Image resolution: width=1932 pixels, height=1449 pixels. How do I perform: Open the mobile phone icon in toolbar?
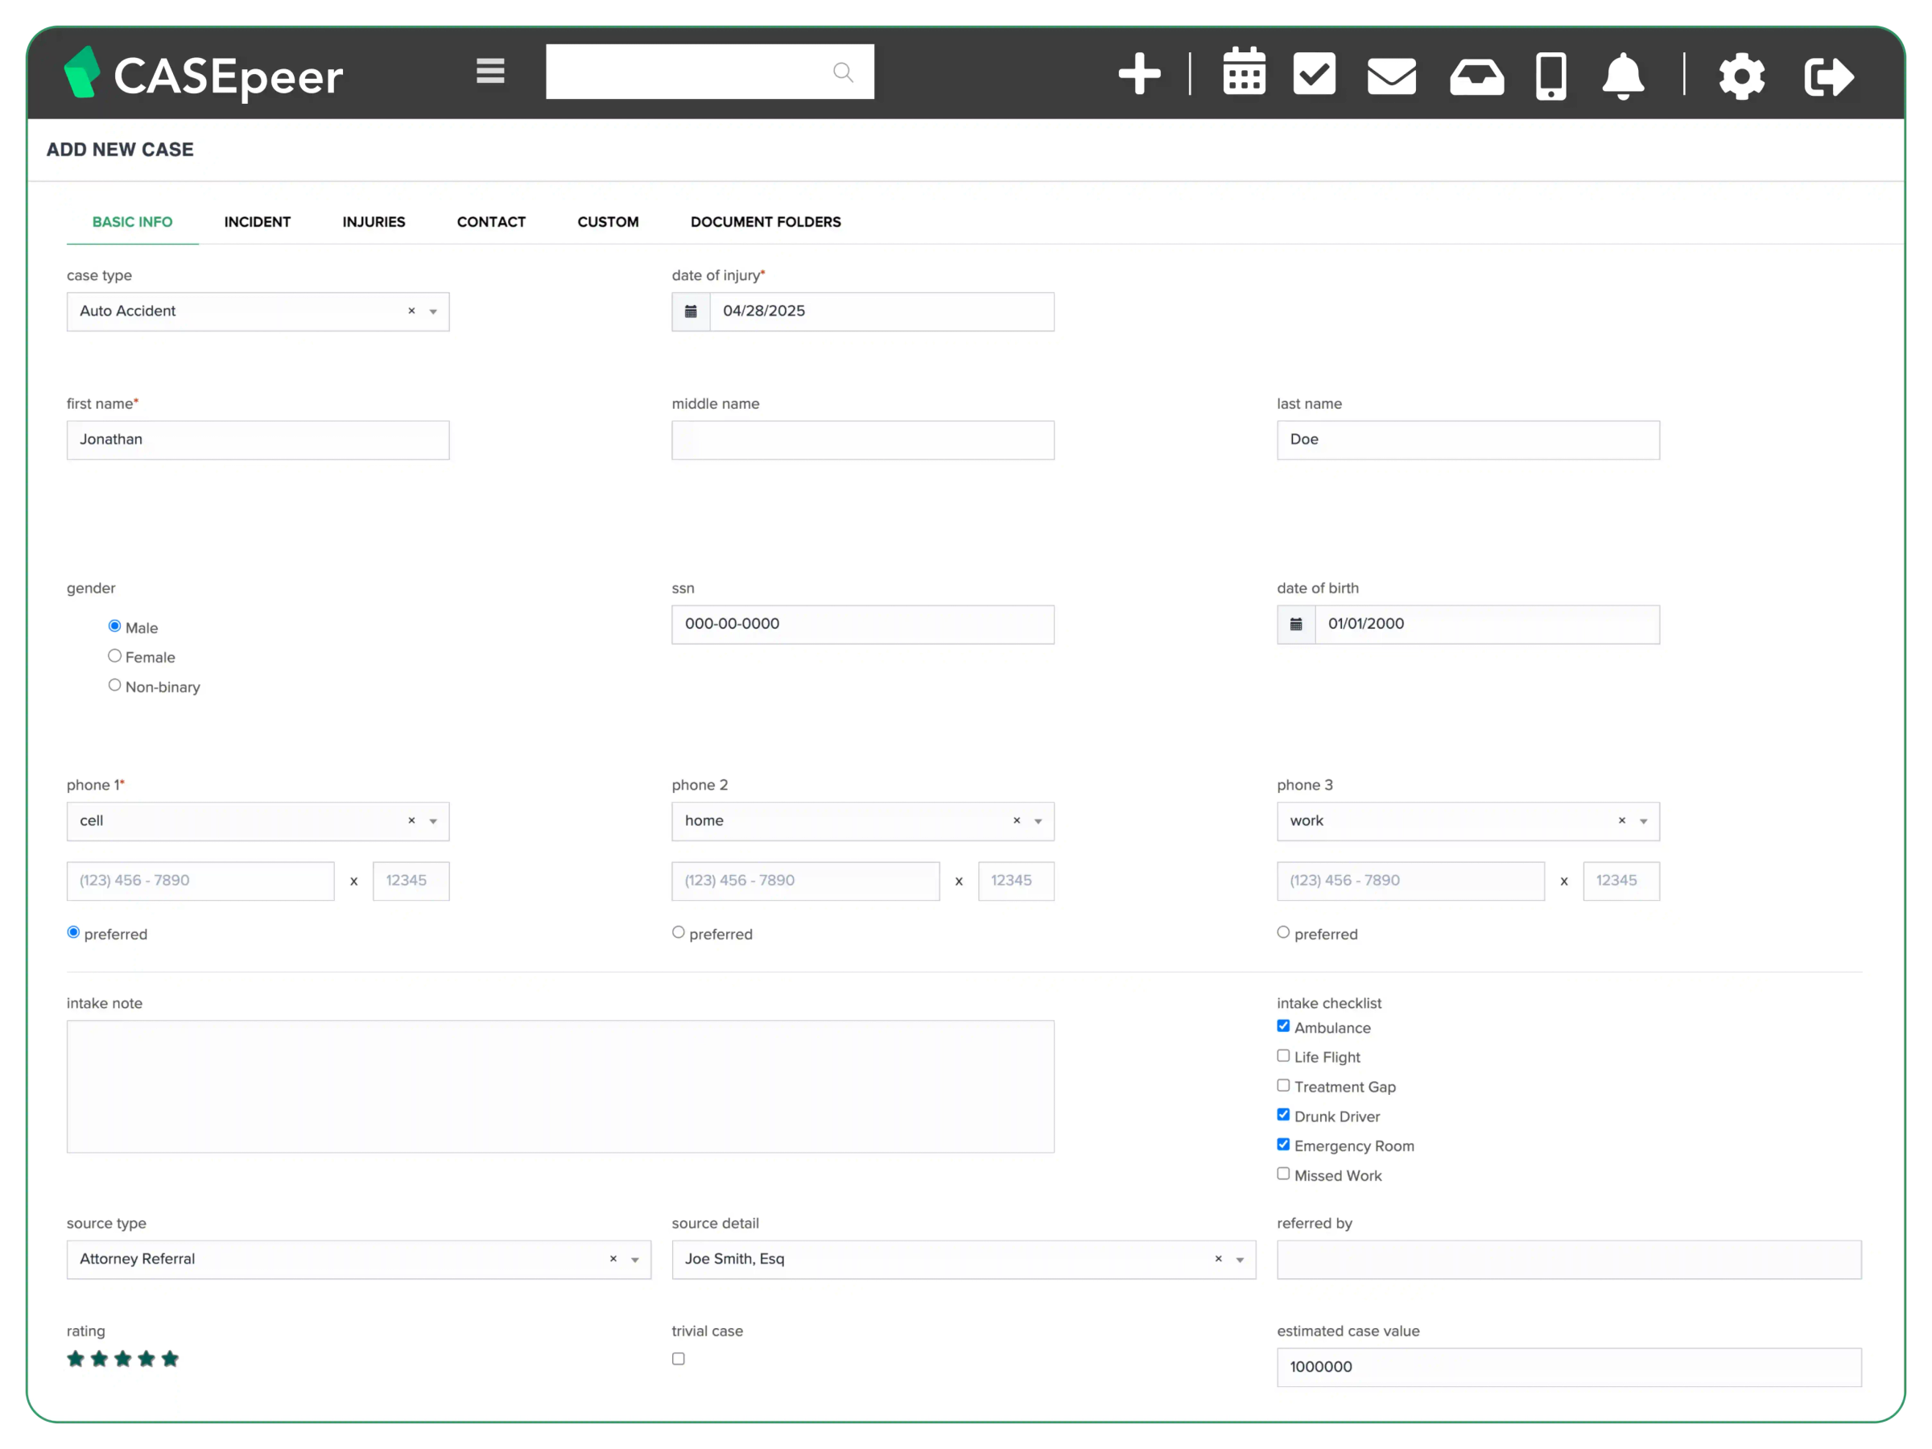click(1551, 74)
